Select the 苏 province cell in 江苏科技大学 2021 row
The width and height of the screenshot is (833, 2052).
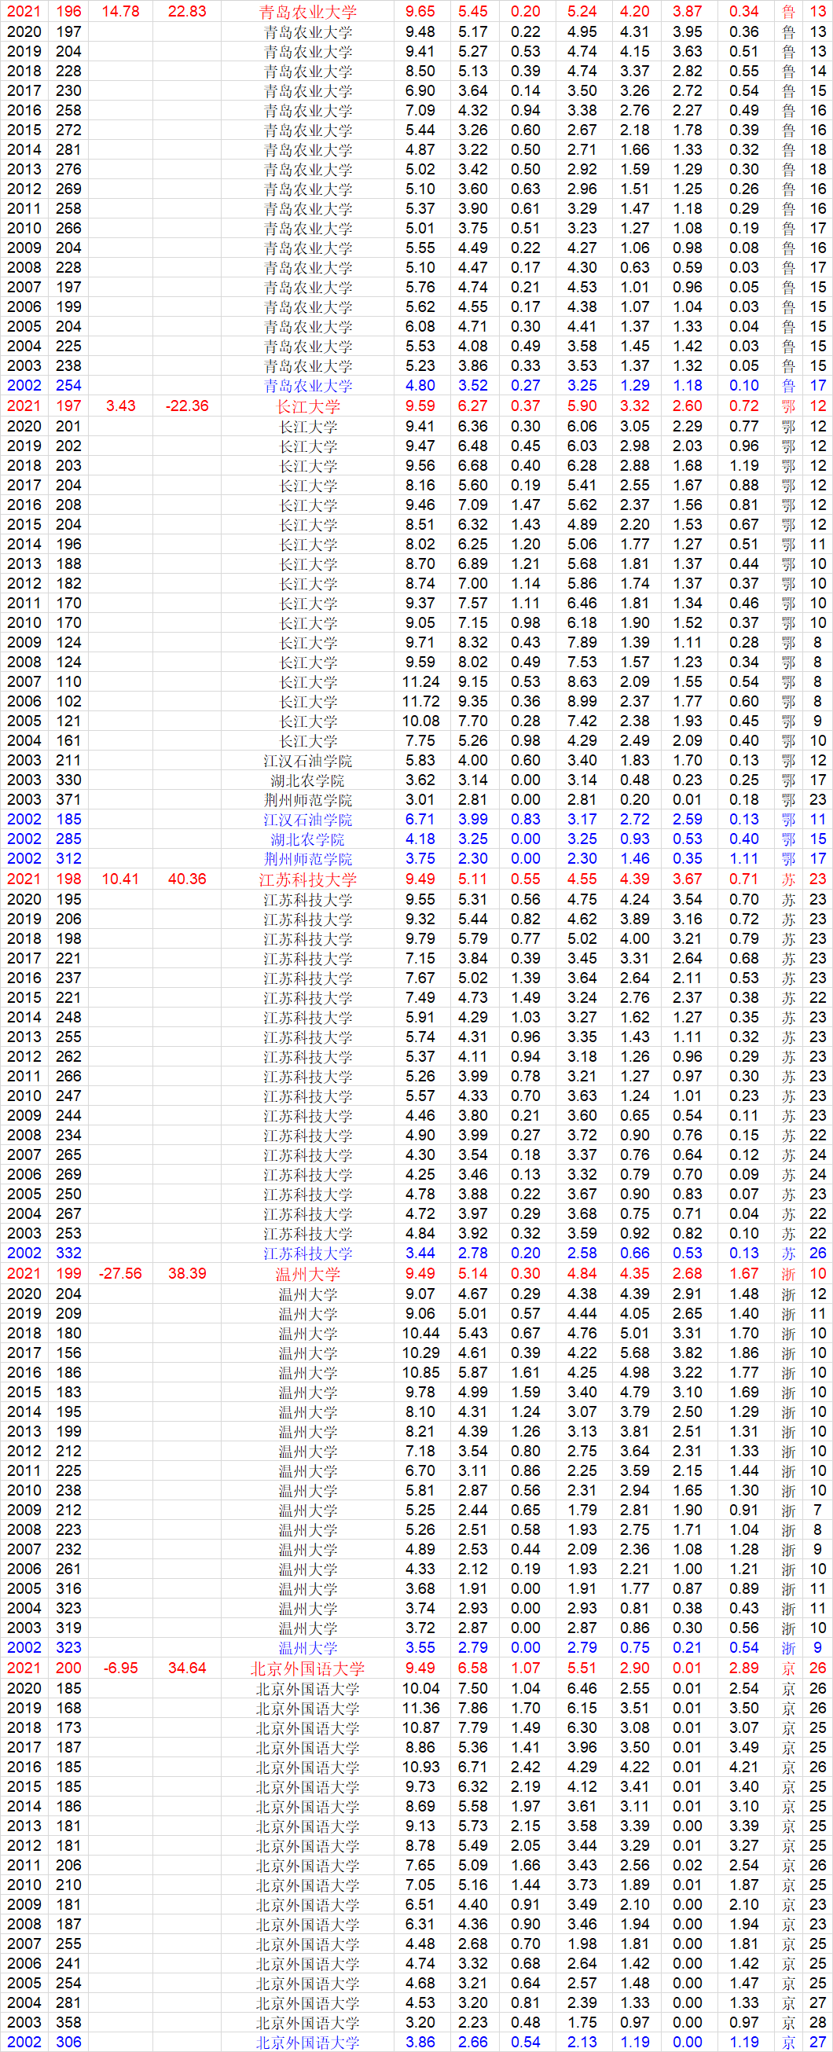click(788, 879)
